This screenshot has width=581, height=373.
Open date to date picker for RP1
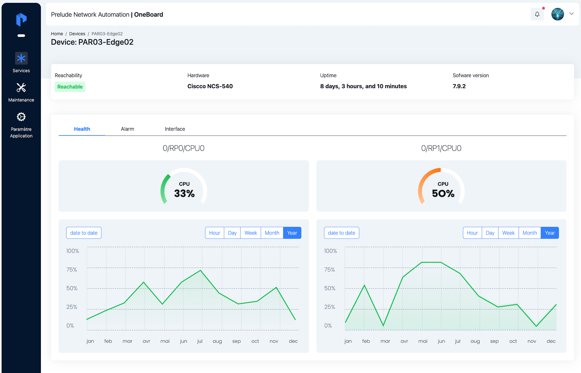coord(341,233)
